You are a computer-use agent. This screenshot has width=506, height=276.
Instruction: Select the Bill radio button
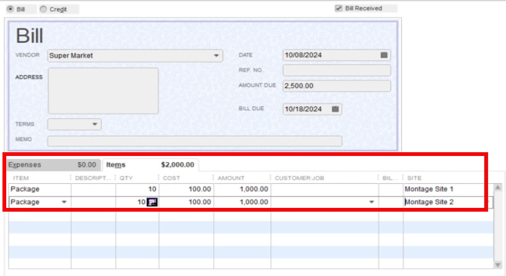11,9
